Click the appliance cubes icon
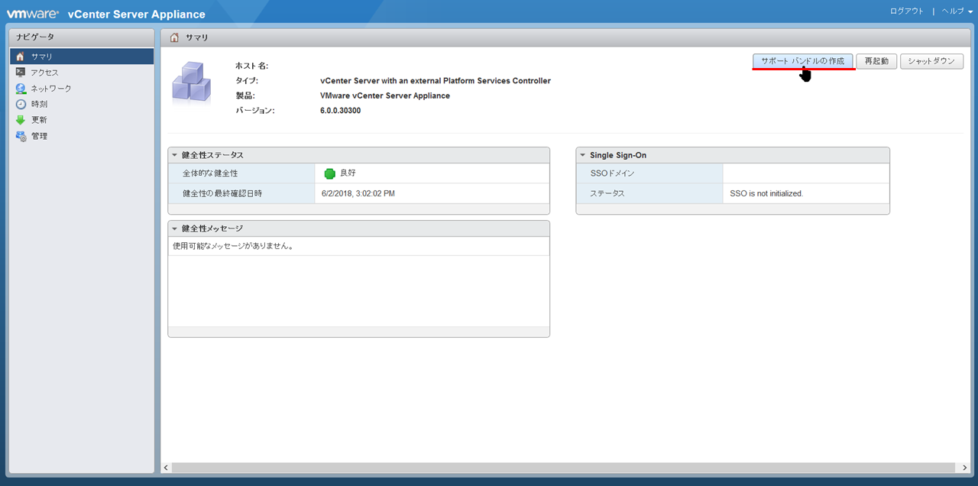 click(191, 82)
